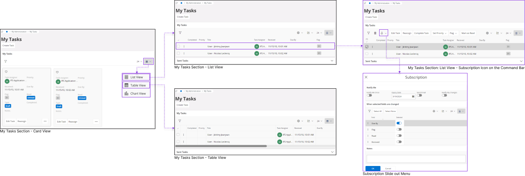
Task: Open the Set Priority dropdown
Action: point(440,33)
